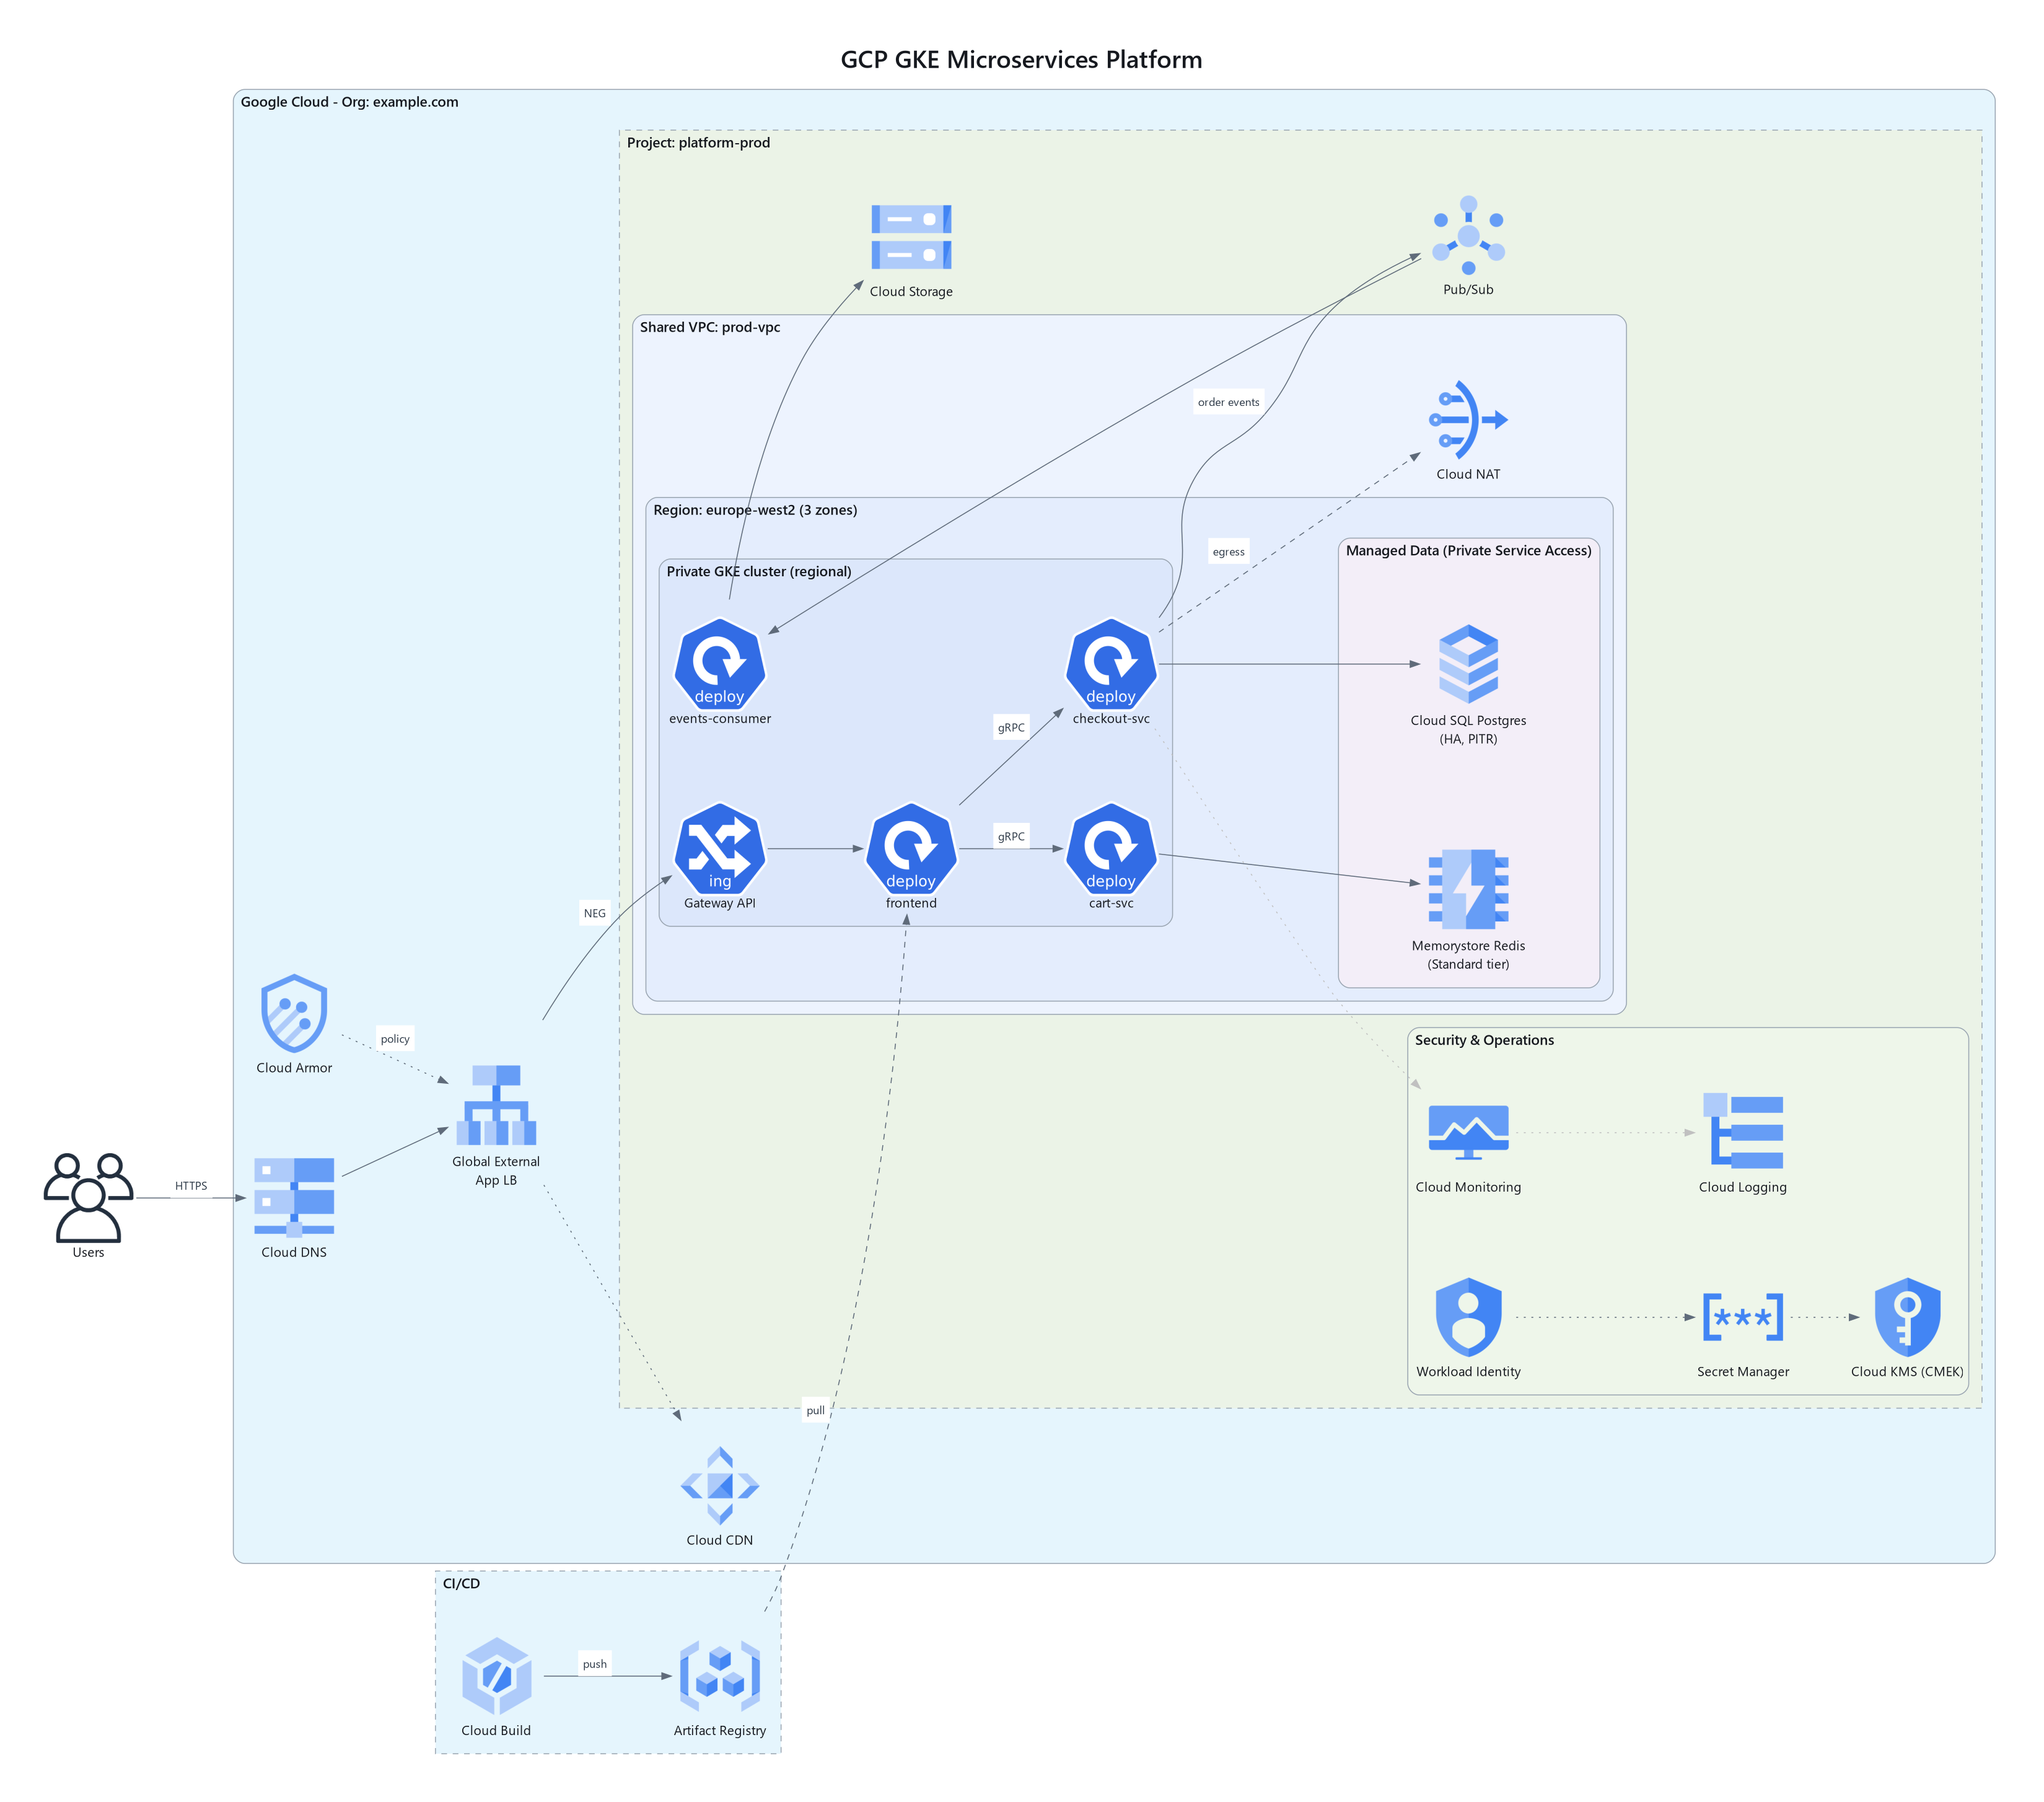2044x1802 pixels.
Task: Select the 'Managed Data (Private Service Access)' label
Action: 1468,550
